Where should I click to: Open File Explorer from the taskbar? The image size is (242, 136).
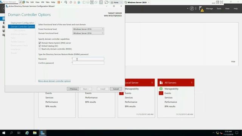[35, 133]
